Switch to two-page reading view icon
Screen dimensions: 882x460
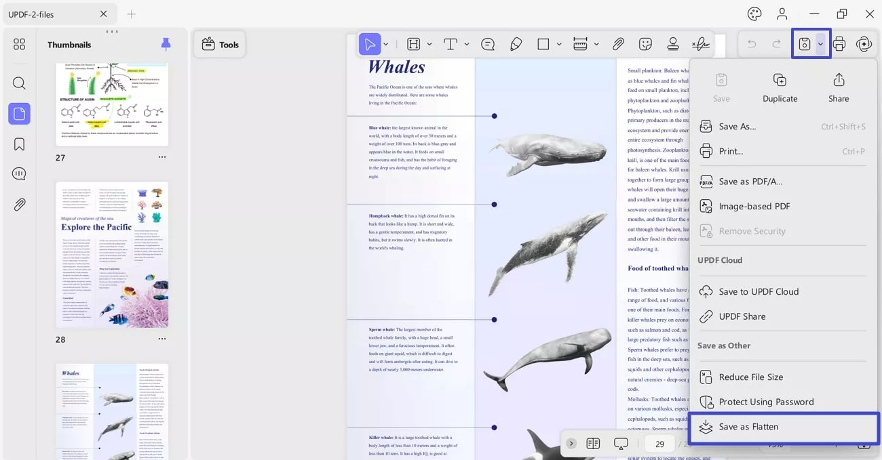593,444
